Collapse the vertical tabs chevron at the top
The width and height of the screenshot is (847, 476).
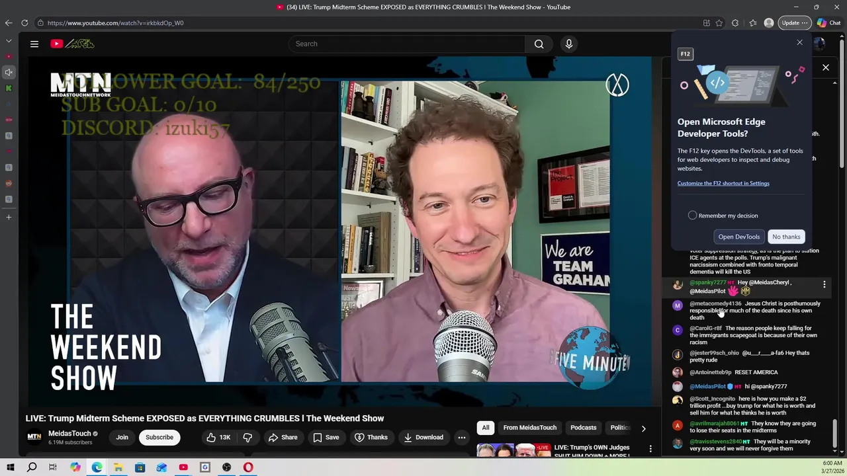(x=9, y=40)
